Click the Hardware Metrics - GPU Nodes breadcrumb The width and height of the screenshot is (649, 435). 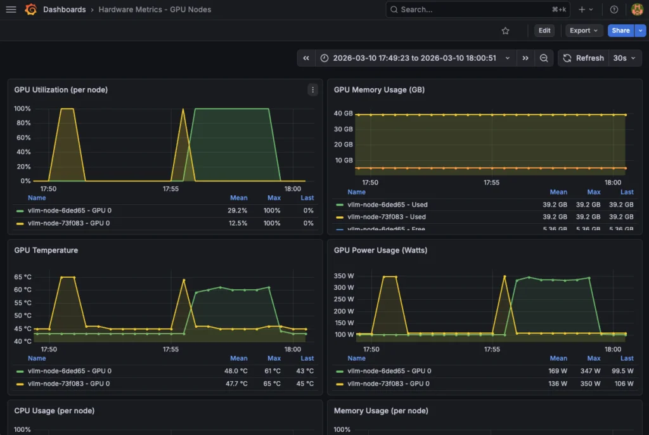(x=155, y=10)
